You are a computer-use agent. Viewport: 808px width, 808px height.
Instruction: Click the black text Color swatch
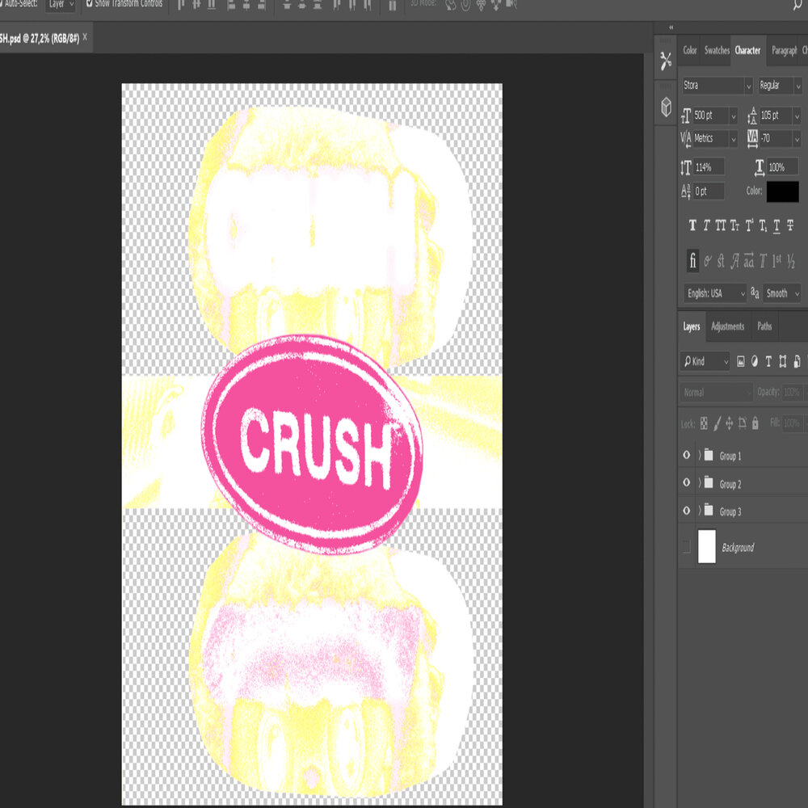(x=782, y=191)
